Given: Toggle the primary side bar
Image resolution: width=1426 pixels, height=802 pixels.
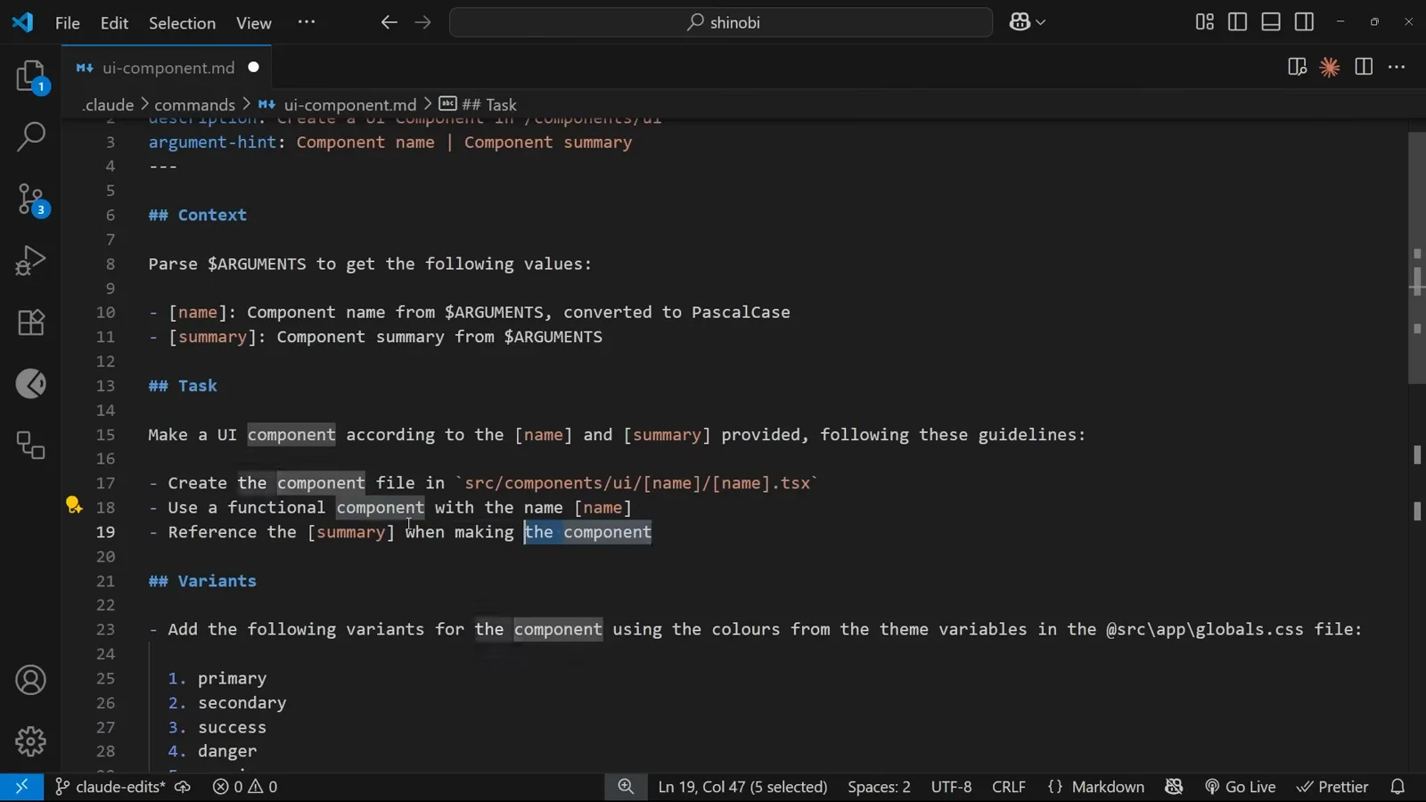Looking at the screenshot, I should click(x=1238, y=22).
